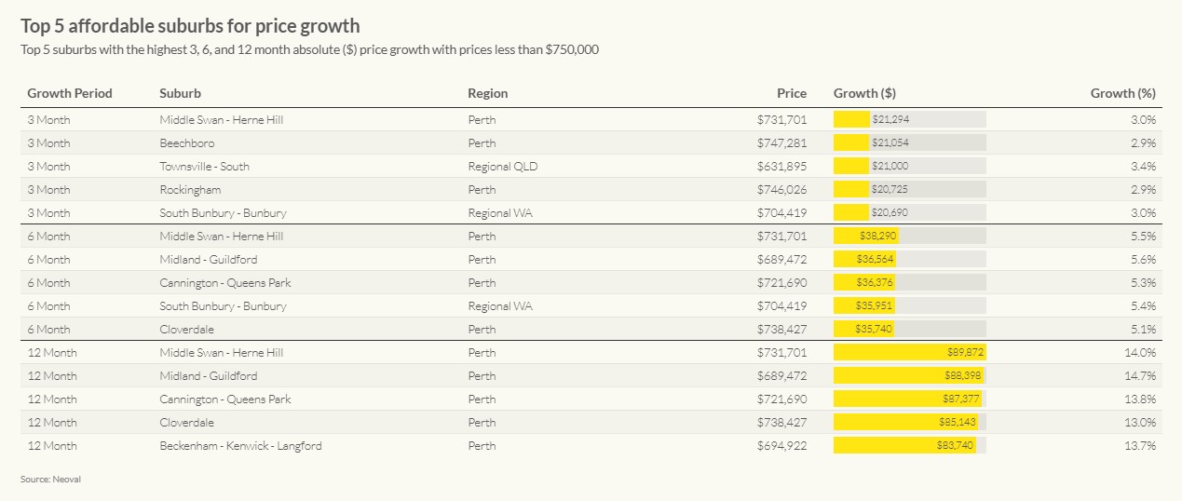This screenshot has width=1182, height=501.
Task: Click the Suburb column header
Action: pos(180,93)
